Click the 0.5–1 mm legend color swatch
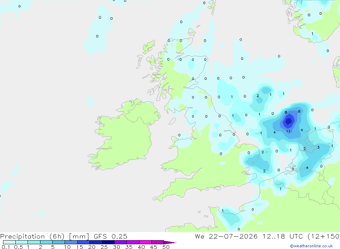This screenshot has height=249, width=340. (22, 242)
